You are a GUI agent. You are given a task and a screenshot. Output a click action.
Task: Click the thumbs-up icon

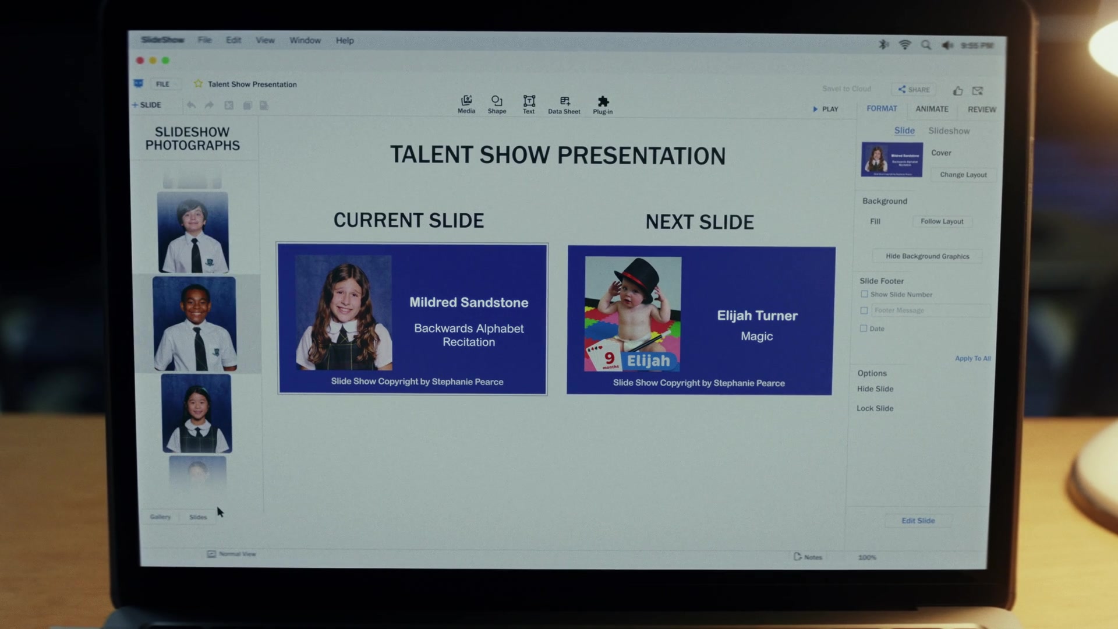tap(958, 90)
